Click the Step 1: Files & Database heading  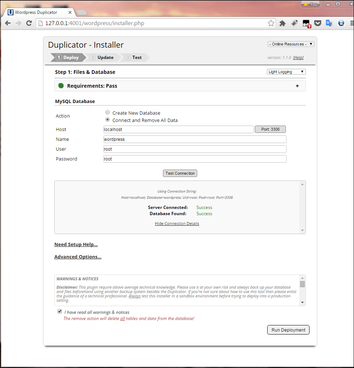click(85, 72)
